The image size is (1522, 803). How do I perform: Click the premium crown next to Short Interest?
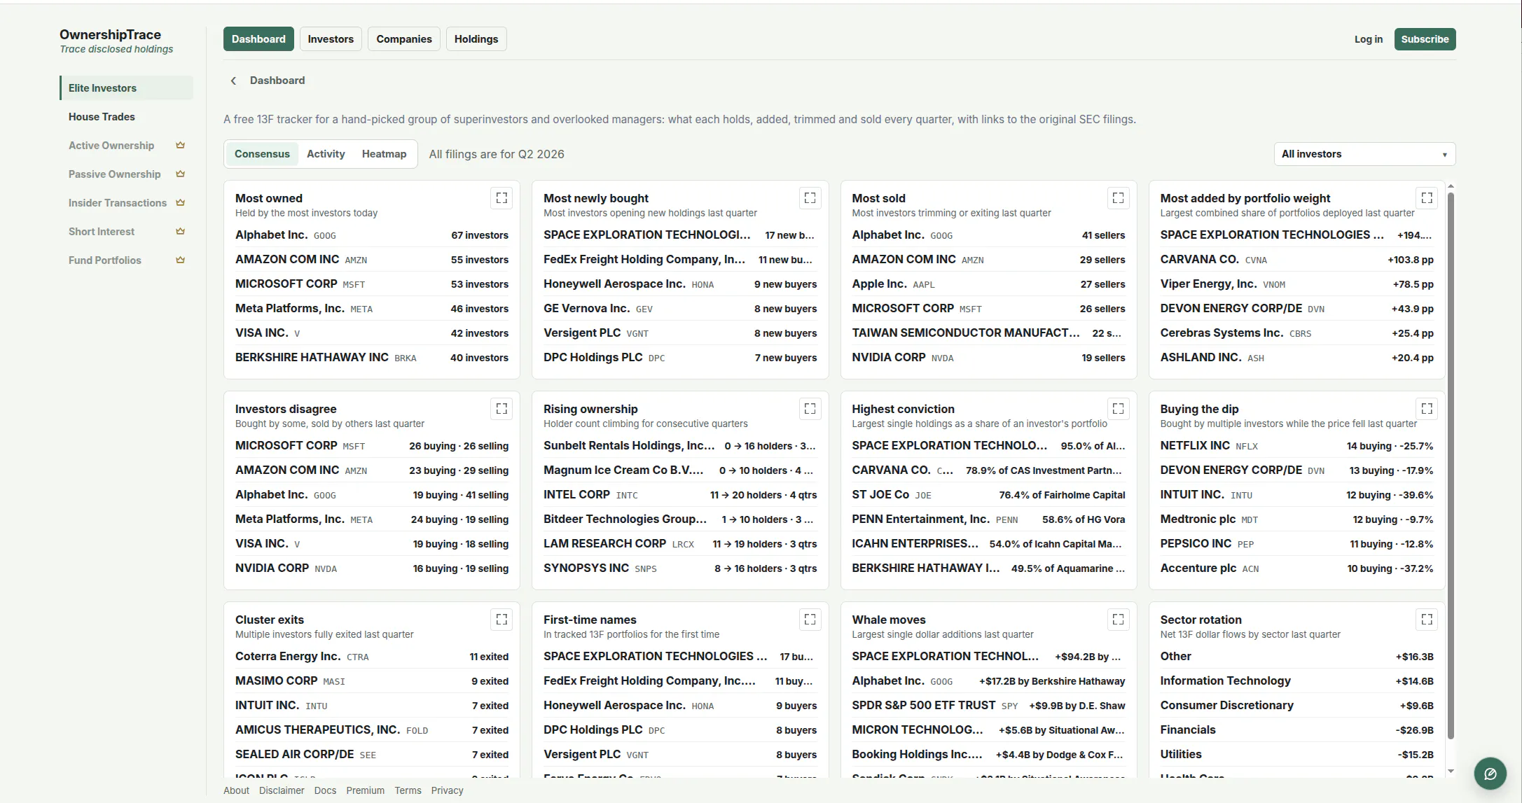pyautogui.click(x=180, y=232)
